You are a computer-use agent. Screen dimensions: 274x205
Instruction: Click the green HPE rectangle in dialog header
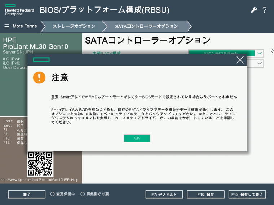click(x=41, y=60)
